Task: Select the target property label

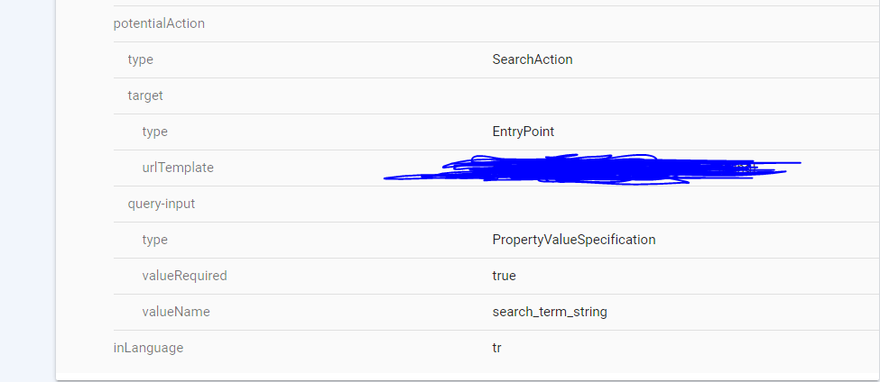Action: point(145,95)
